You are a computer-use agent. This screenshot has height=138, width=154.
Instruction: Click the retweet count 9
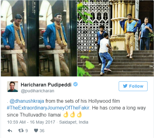pos(27,131)
